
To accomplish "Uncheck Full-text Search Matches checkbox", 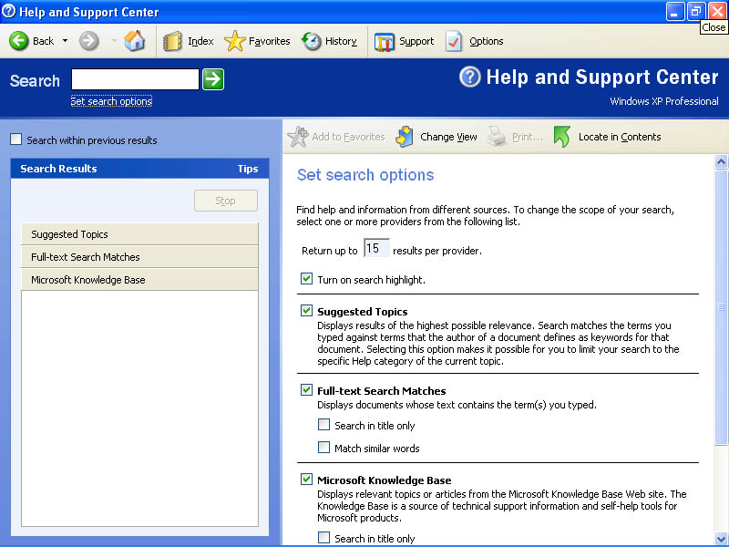I will tap(306, 390).
